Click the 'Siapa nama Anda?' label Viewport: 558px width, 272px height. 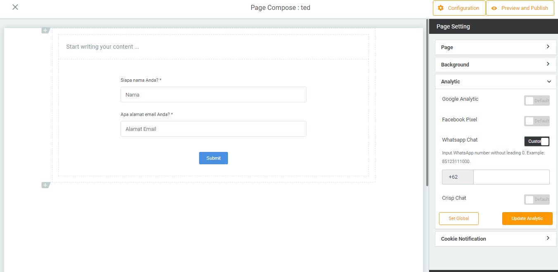pos(141,80)
